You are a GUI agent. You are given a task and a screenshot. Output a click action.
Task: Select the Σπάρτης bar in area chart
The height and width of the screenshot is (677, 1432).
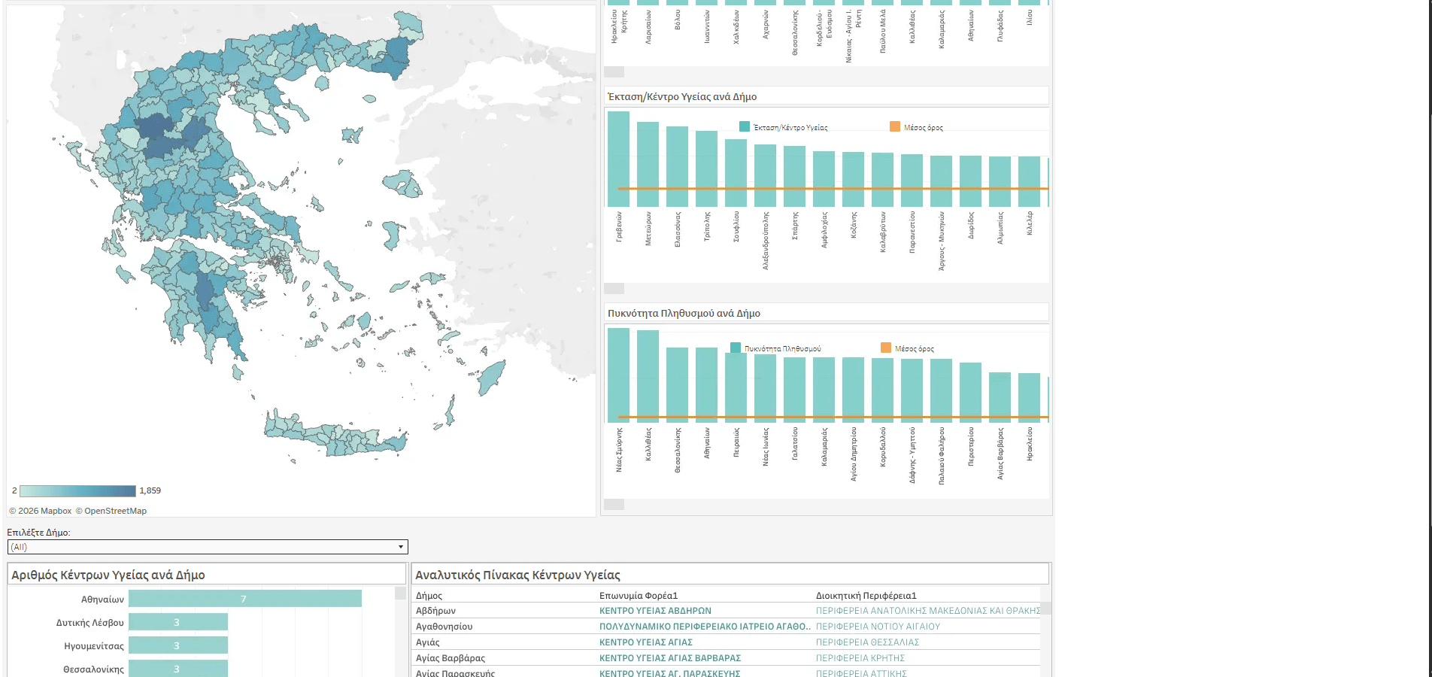[x=794, y=177]
